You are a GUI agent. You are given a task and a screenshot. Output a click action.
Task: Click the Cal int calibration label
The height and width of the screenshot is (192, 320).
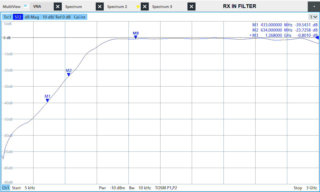(79, 17)
